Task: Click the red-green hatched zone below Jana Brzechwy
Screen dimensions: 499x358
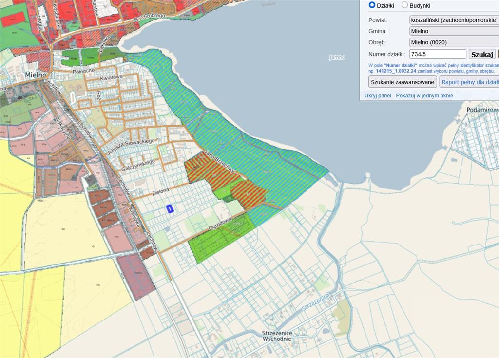Action: [x=210, y=170]
